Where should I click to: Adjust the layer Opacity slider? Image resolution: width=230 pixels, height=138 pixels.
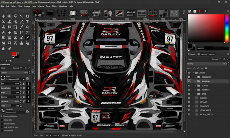[x=207, y=64]
